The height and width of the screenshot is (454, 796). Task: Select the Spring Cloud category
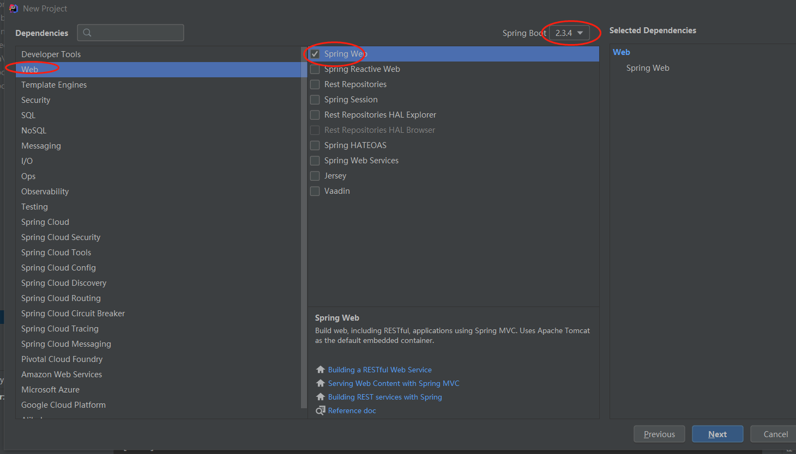(x=158, y=222)
